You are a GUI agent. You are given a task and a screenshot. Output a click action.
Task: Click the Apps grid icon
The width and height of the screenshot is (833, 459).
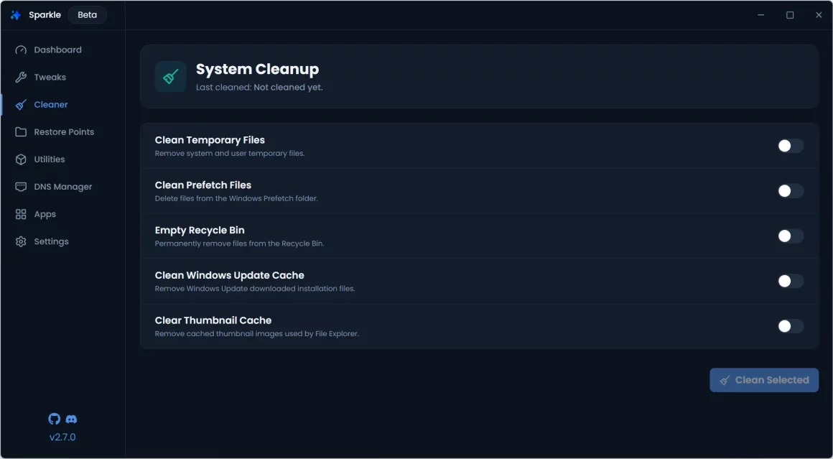(x=21, y=214)
